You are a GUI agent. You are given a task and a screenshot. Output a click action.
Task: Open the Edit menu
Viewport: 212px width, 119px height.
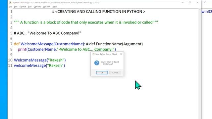coord(16,7)
